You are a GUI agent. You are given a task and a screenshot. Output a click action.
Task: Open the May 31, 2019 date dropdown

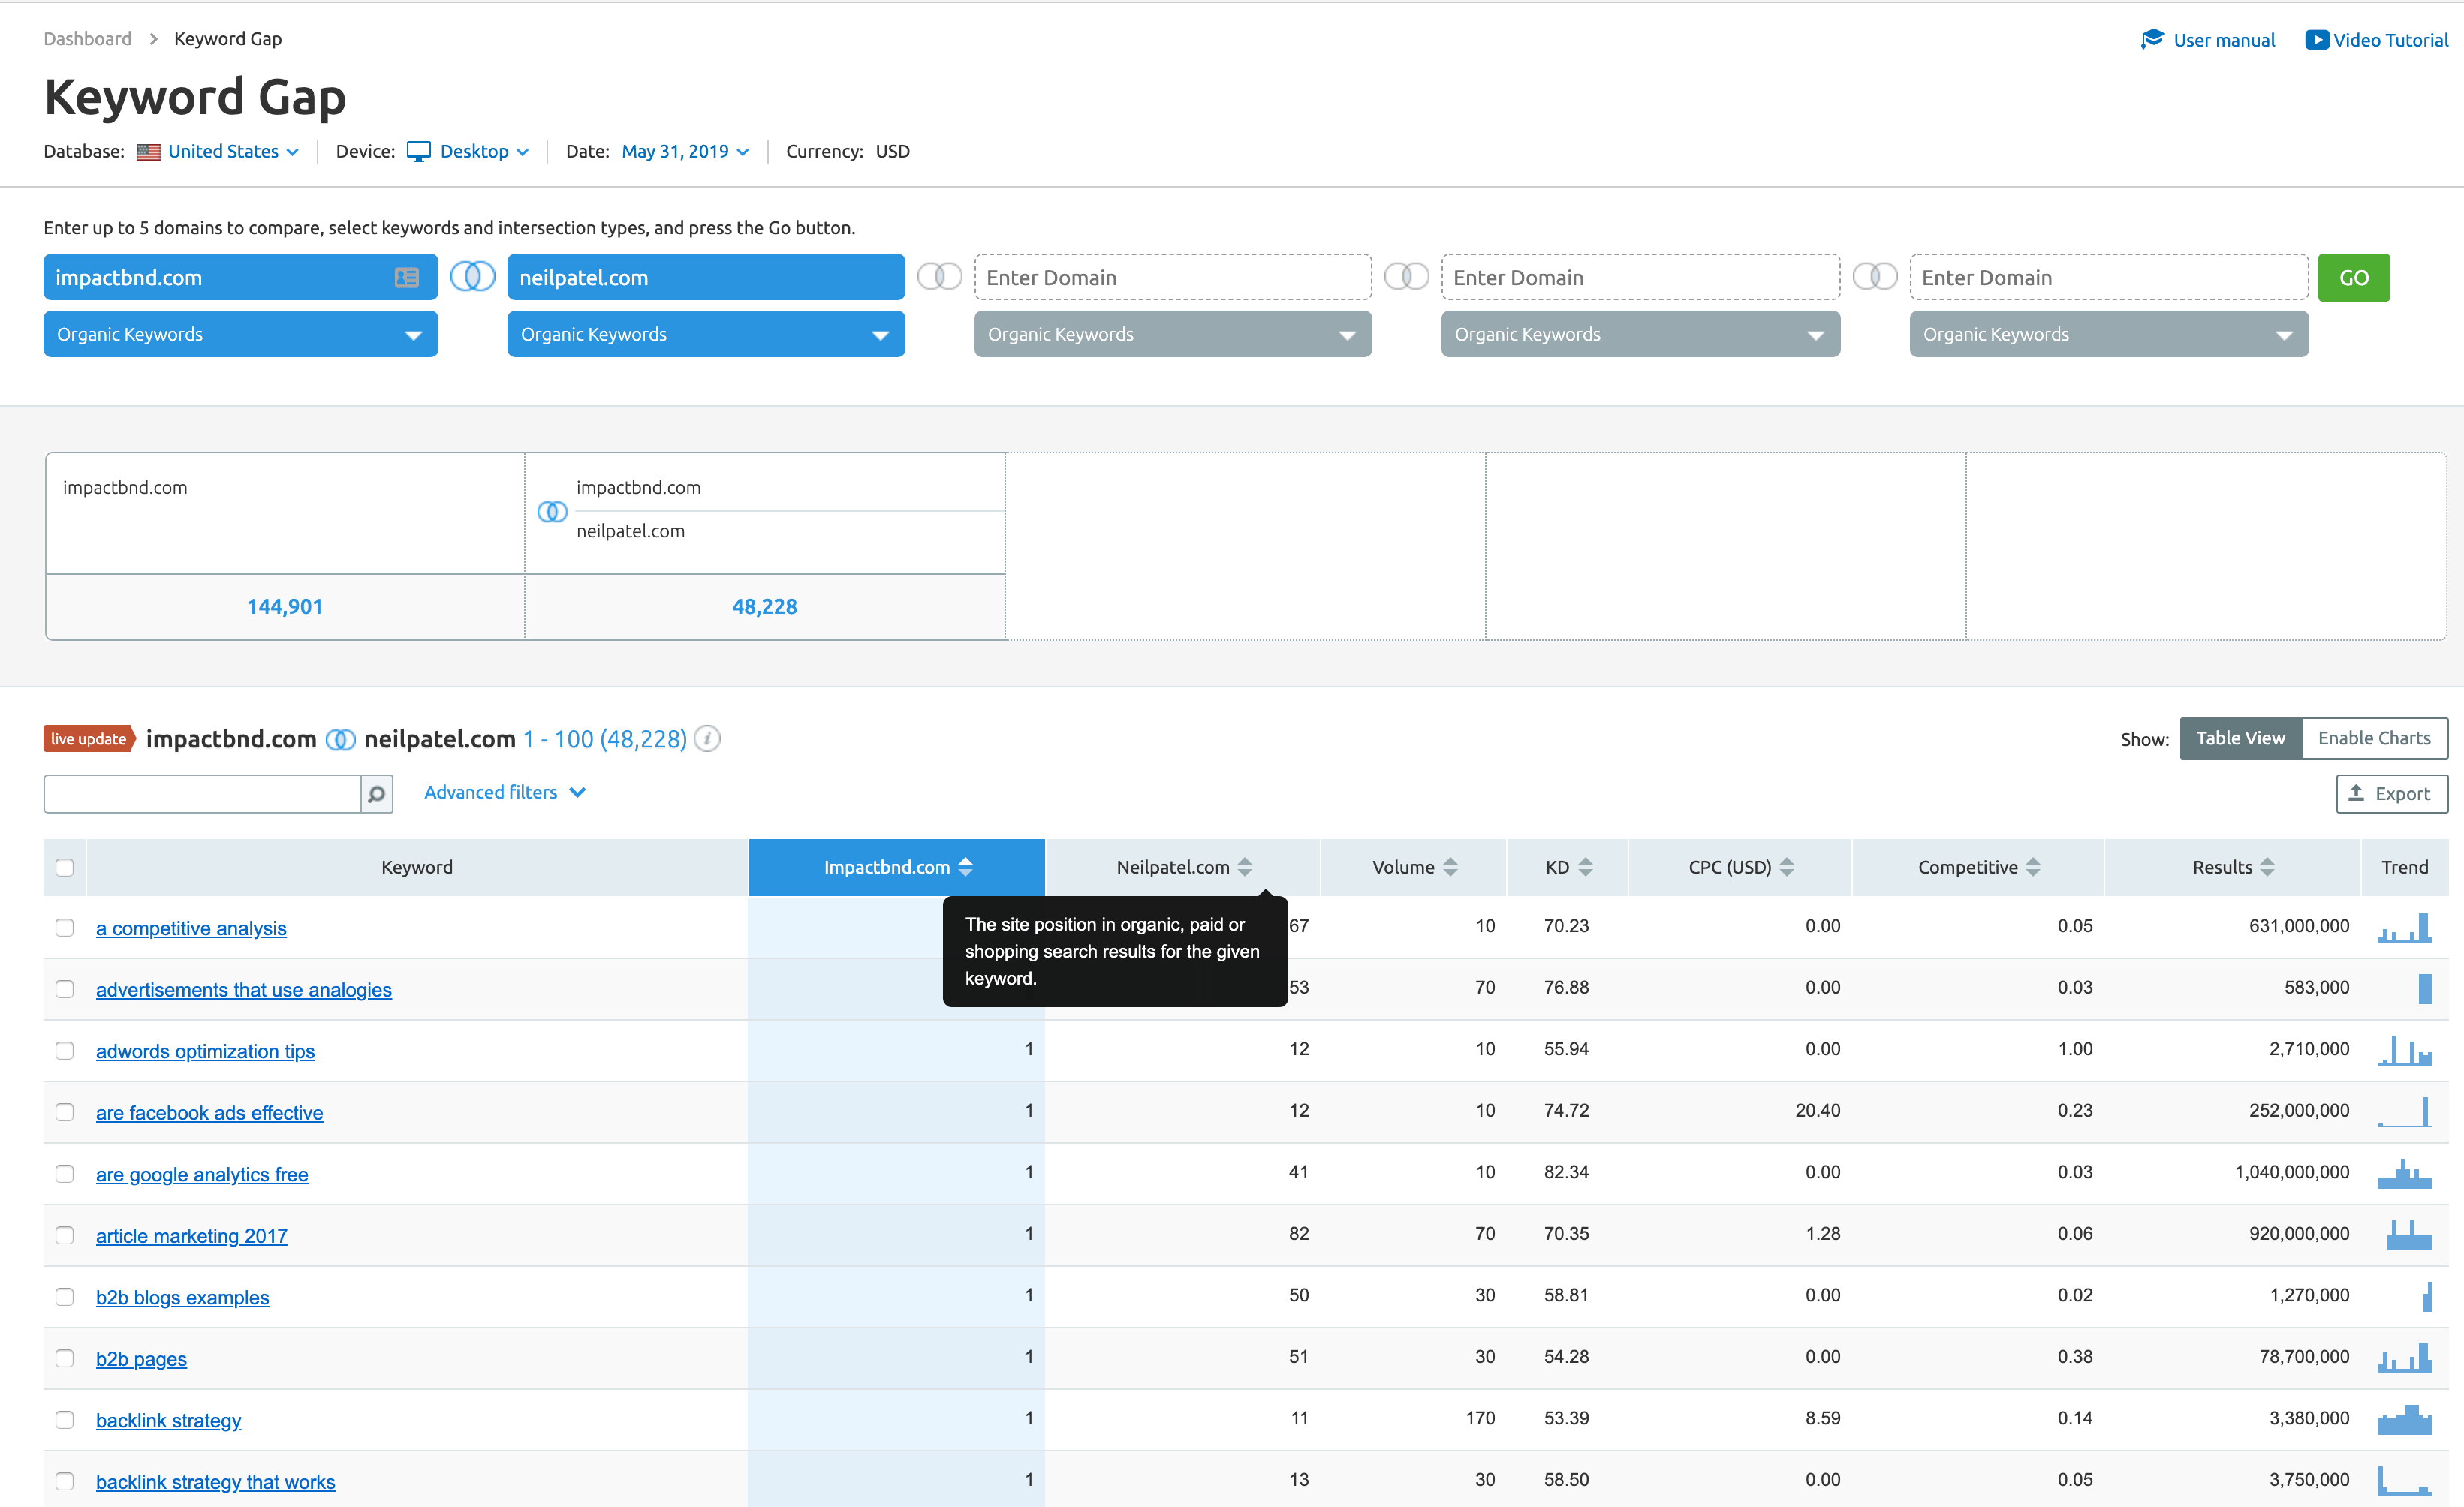[x=685, y=151]
